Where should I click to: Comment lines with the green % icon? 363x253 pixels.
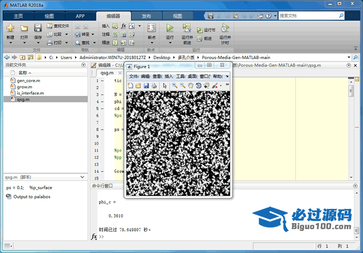(115, 34)
